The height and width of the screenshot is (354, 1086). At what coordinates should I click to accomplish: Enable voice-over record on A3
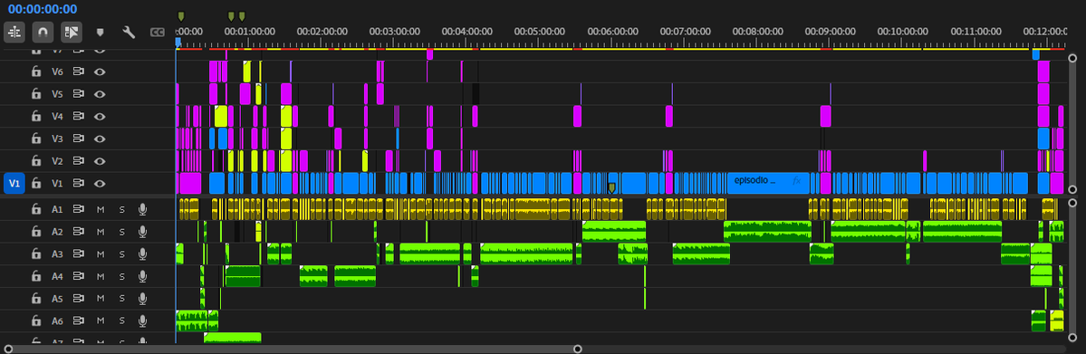point(143,254)
